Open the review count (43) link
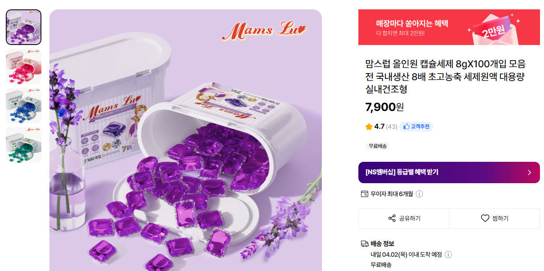The width and height of the screenshot is (544, 271). [391, 127]
